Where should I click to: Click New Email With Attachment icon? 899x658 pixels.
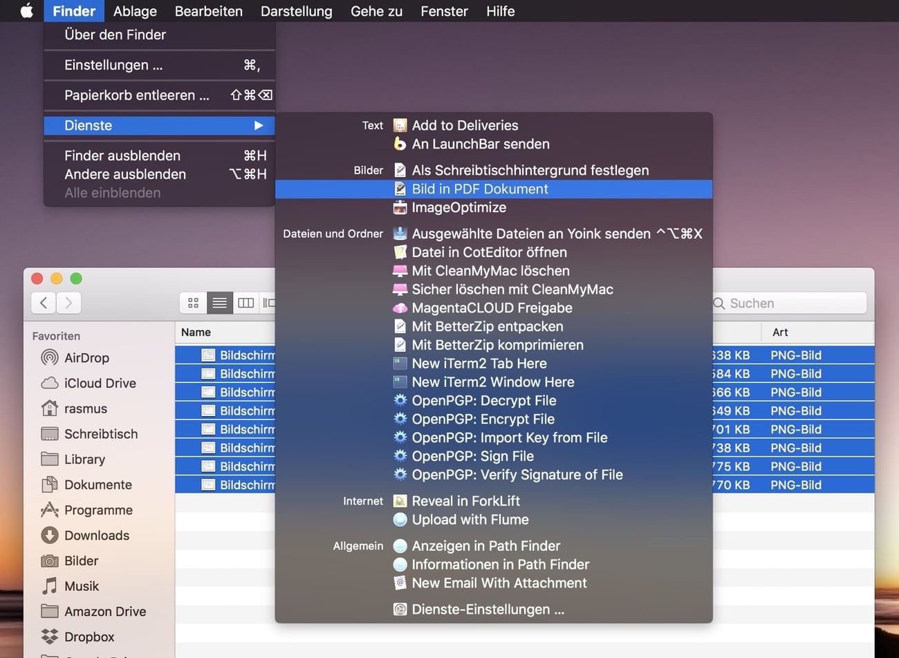tap(400, 583)
